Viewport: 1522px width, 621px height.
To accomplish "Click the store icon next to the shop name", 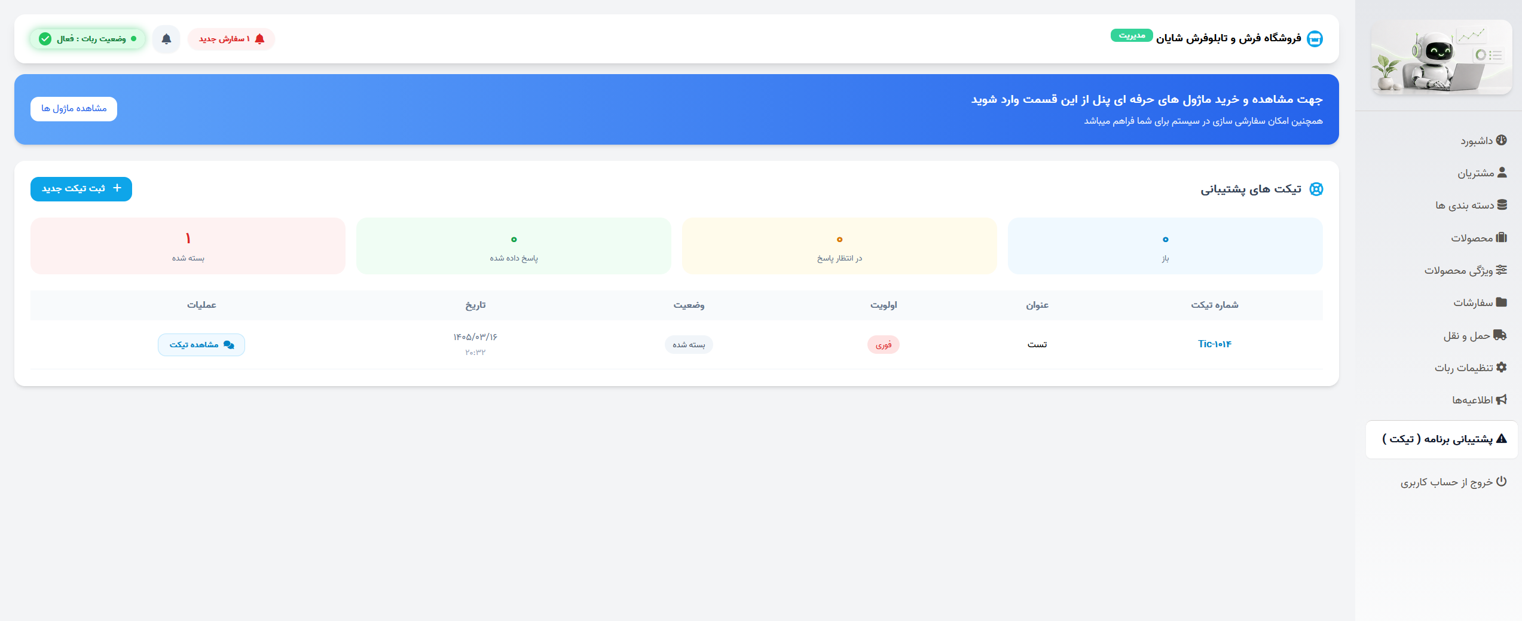I will click(1315, 39).
